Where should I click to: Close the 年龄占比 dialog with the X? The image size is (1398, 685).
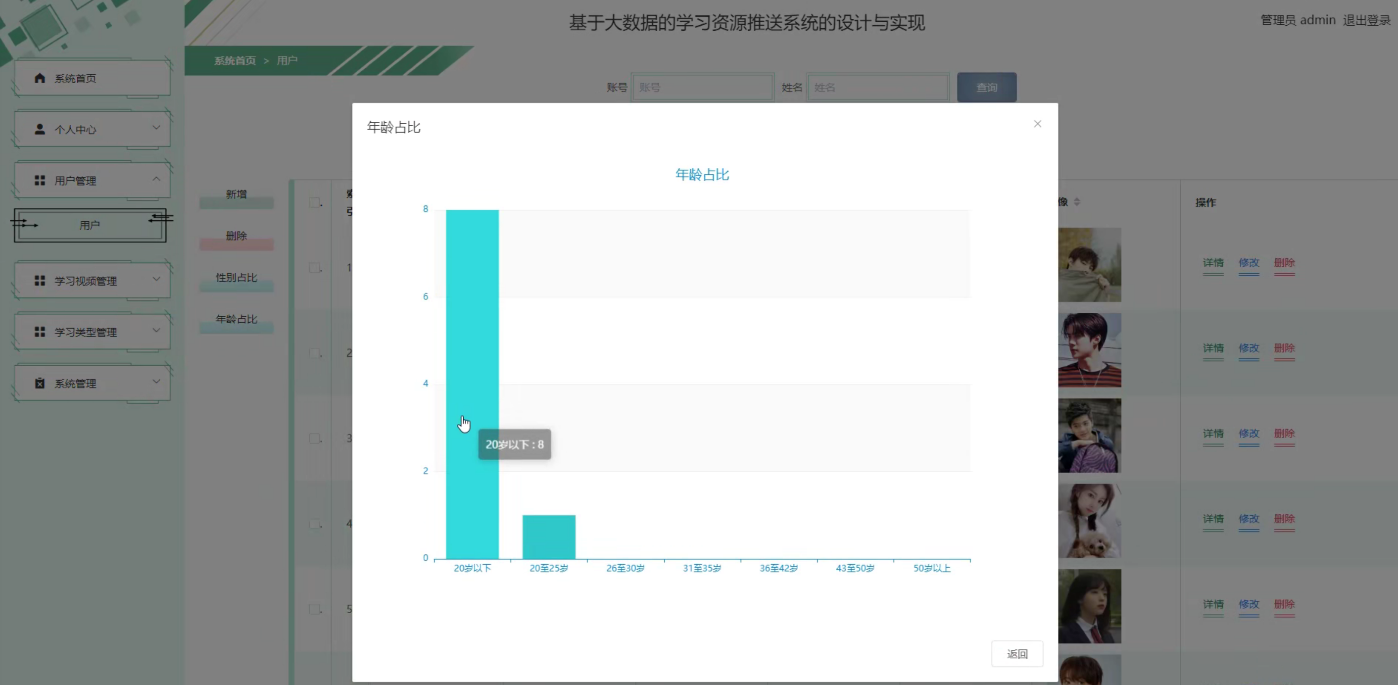1037,124
